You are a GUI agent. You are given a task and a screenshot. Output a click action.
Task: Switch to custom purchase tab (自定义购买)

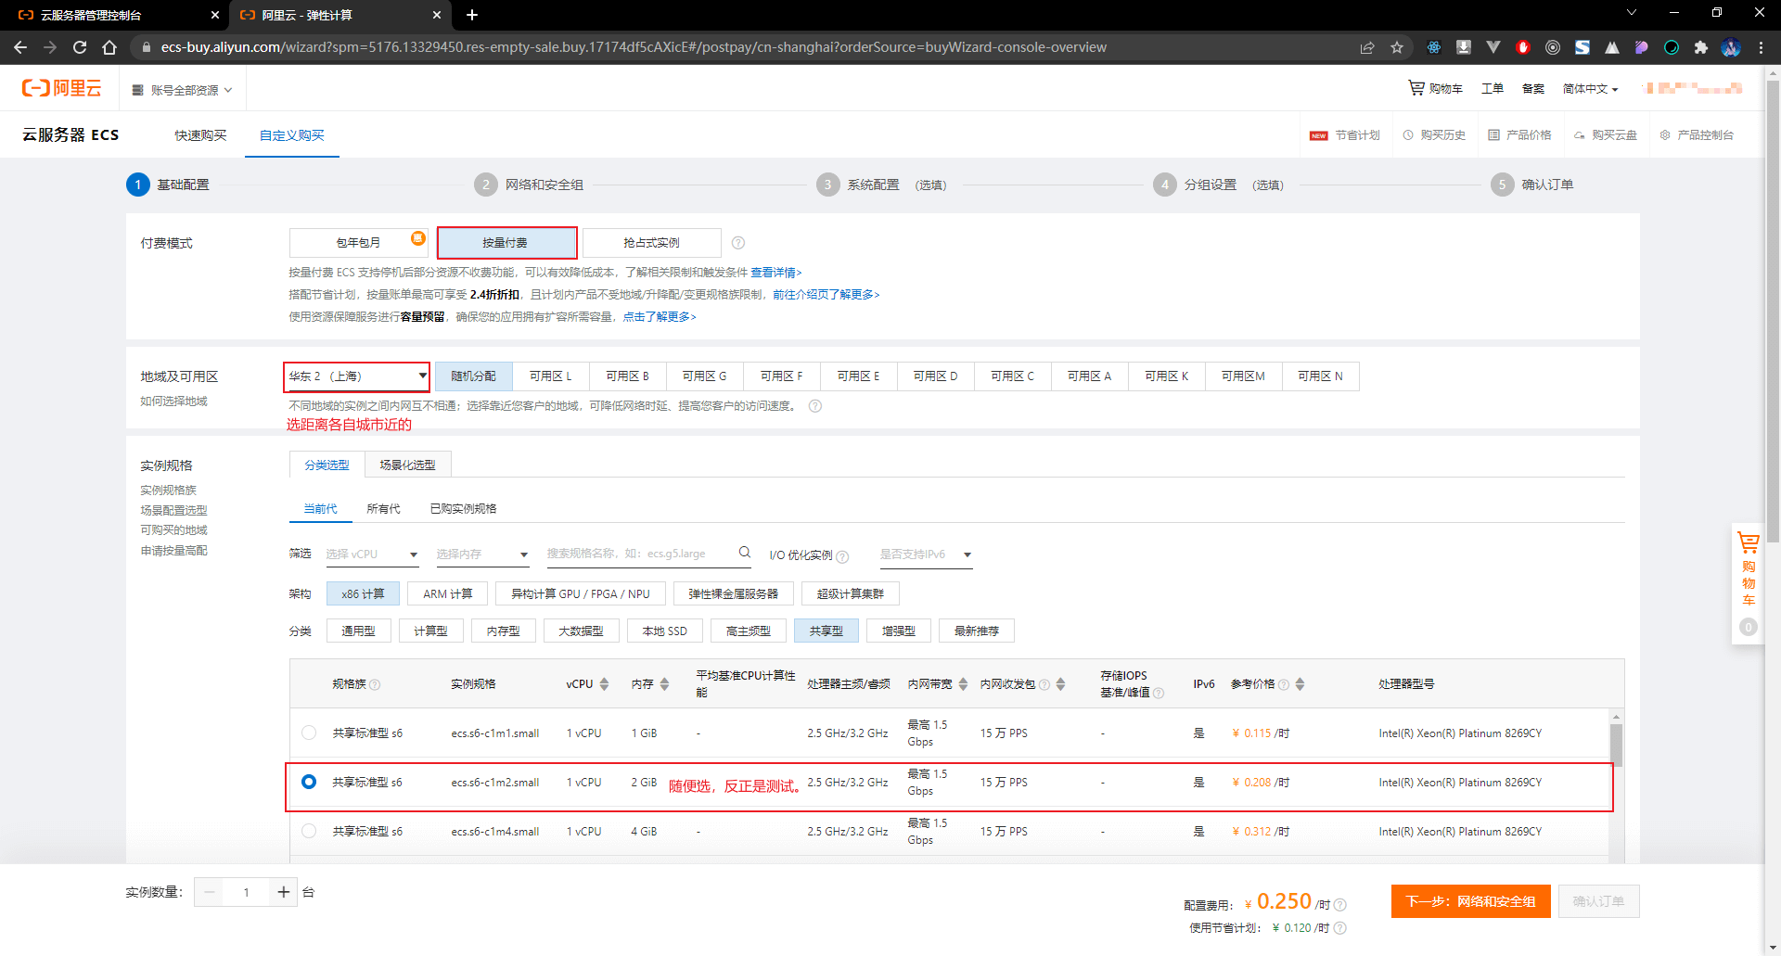pos(292,135)
